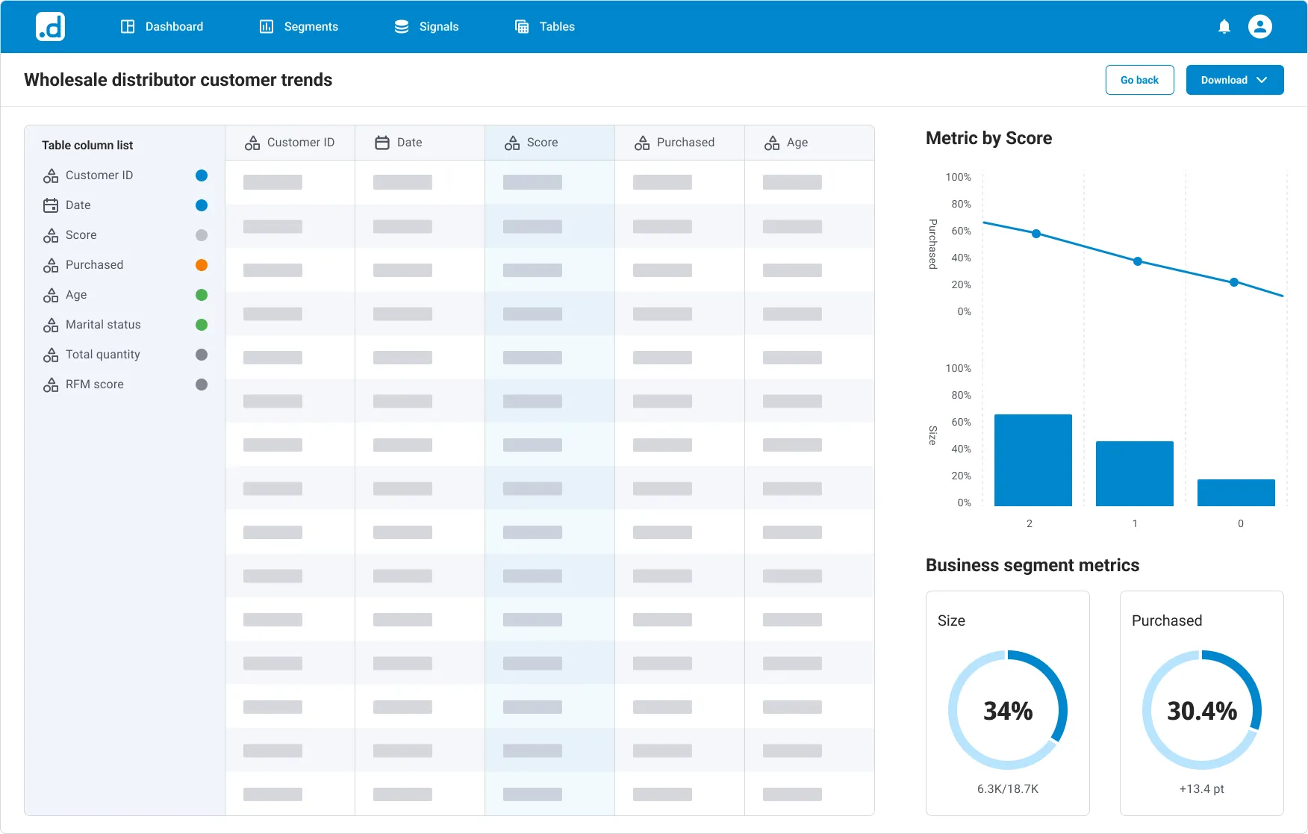
Task: Click the Signals database icon in navigation
Action: click(x=402, y=26)
